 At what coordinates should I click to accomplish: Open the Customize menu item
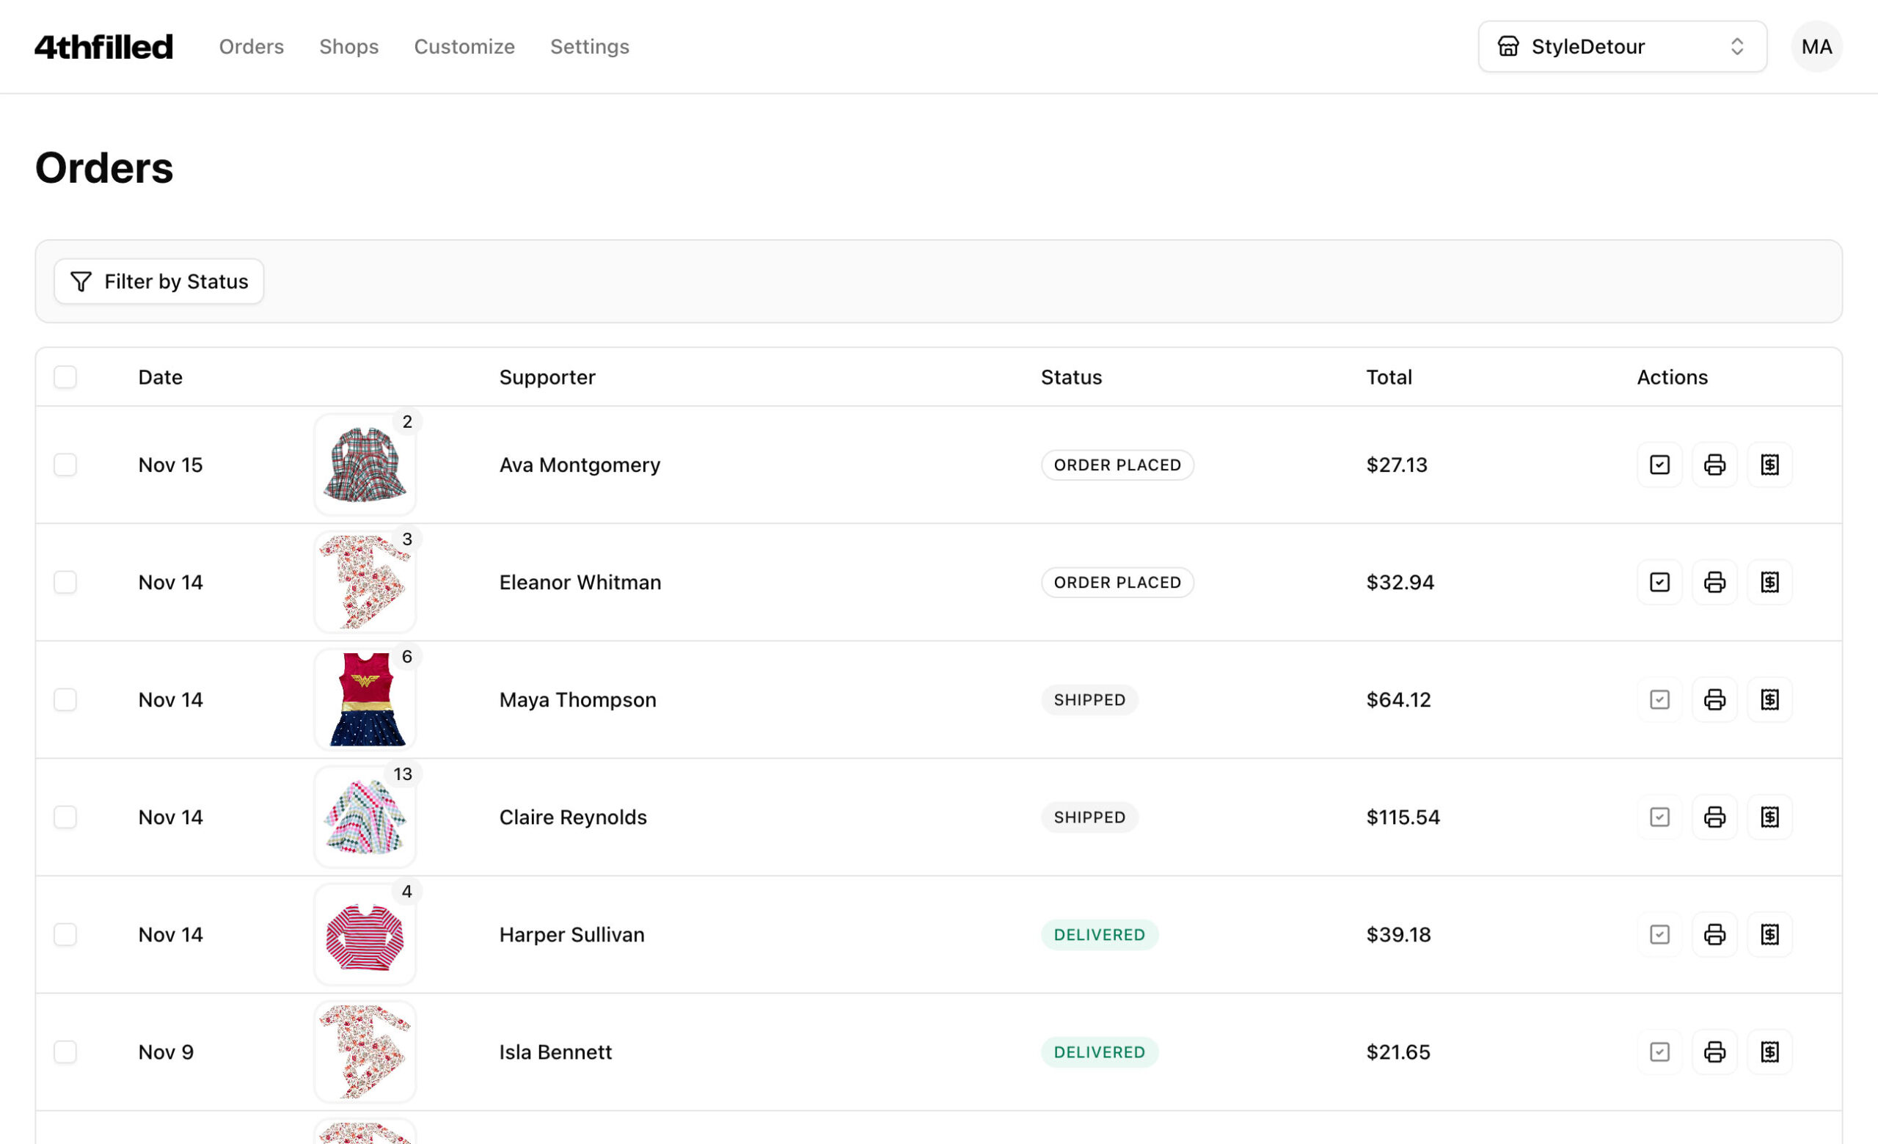pyautogui.click(x=464, y=46)
